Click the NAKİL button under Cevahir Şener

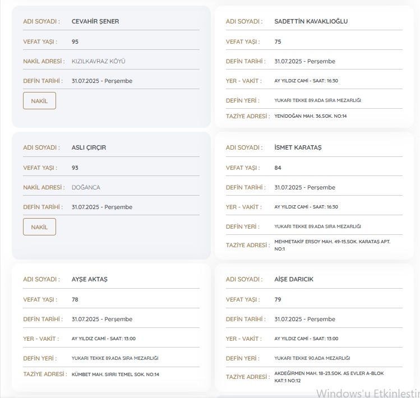pos(39,101)
